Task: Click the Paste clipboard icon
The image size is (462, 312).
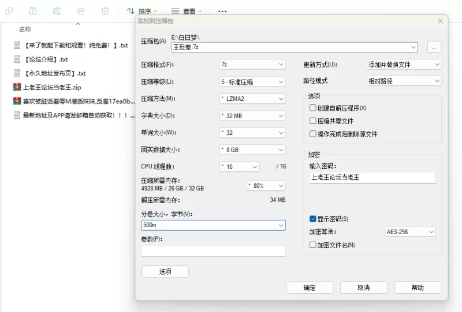Action: click(33, 11)
